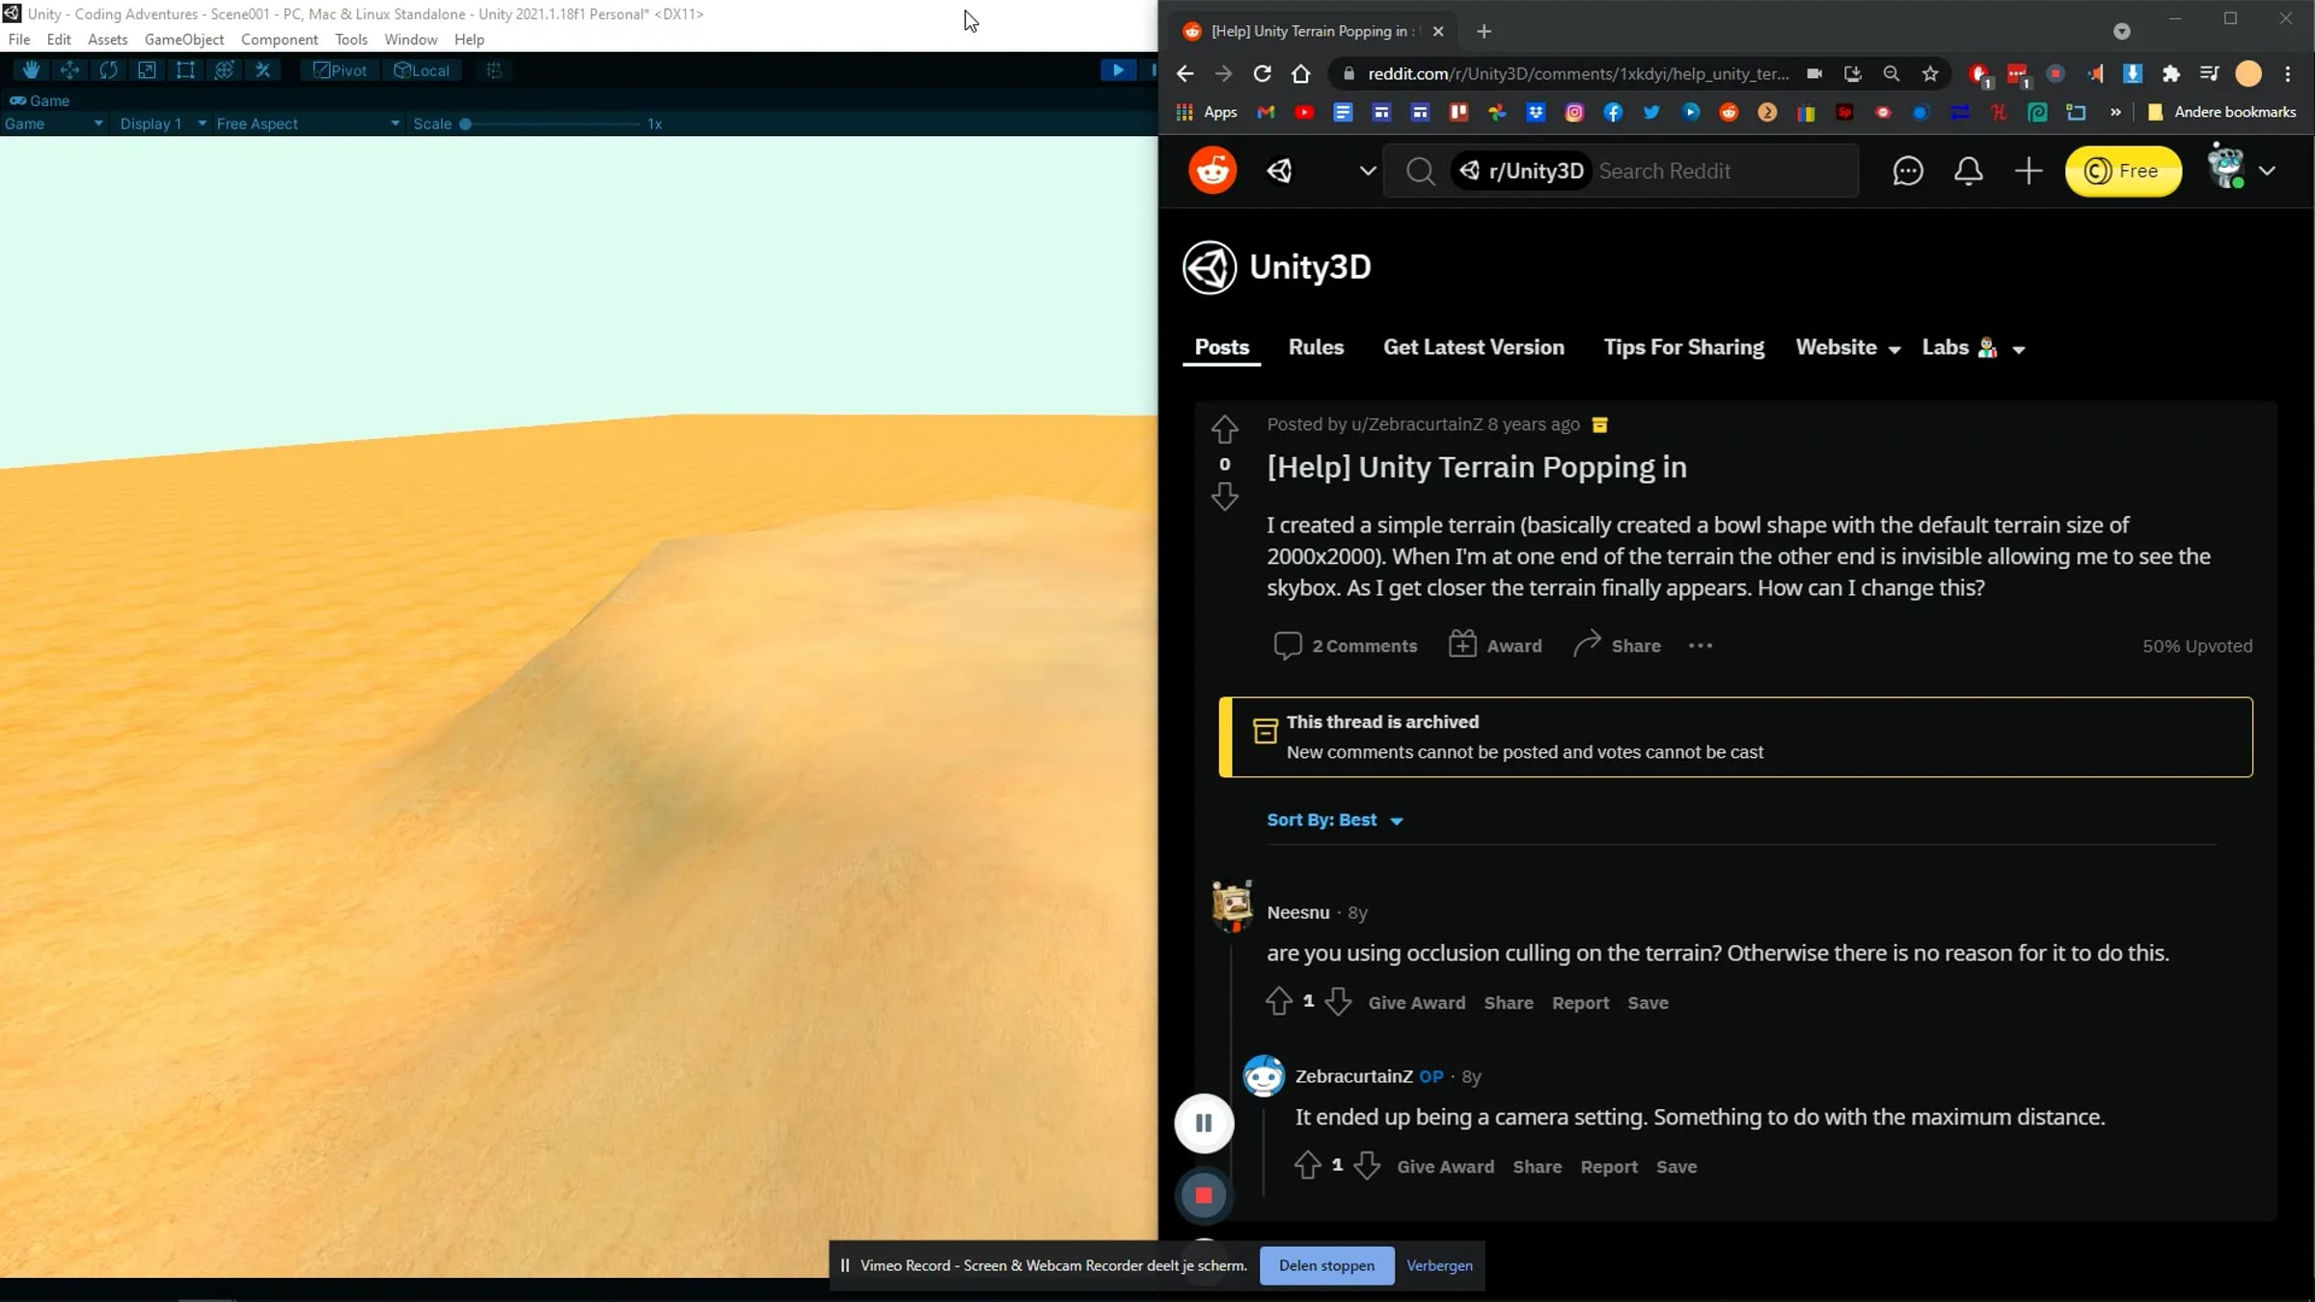2315x1302 pixels.
Task: Downvote the Unity Terrain Popping post
Action: click(1225, 497)
